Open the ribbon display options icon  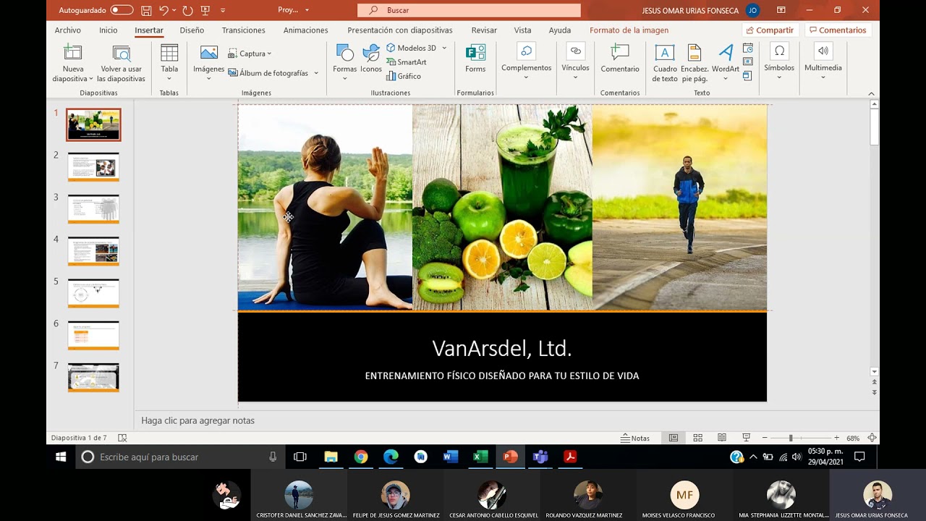781,10
